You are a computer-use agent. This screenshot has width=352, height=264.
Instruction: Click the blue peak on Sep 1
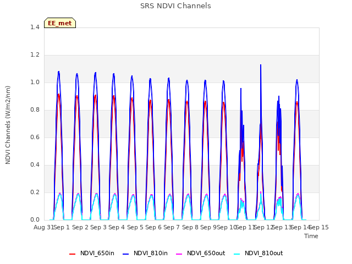(59, 72)
